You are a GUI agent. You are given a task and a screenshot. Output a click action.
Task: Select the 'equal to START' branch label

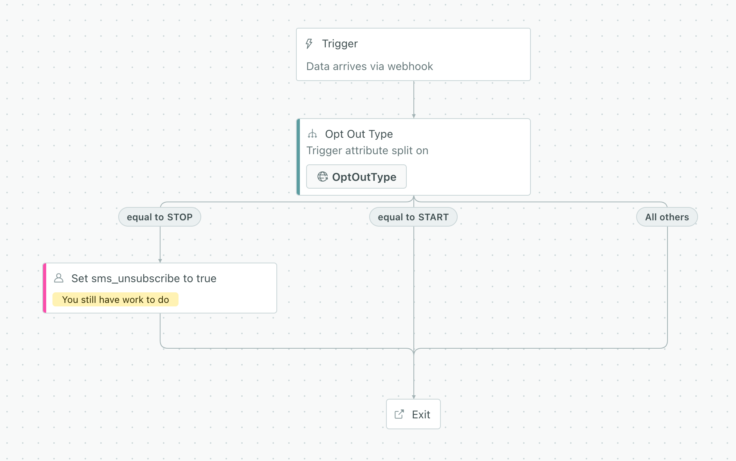tap(413, 217)
